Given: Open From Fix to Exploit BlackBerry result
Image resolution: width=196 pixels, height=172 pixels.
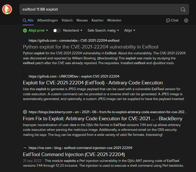Looking at the screenshot, I should [x=103, y=119].
